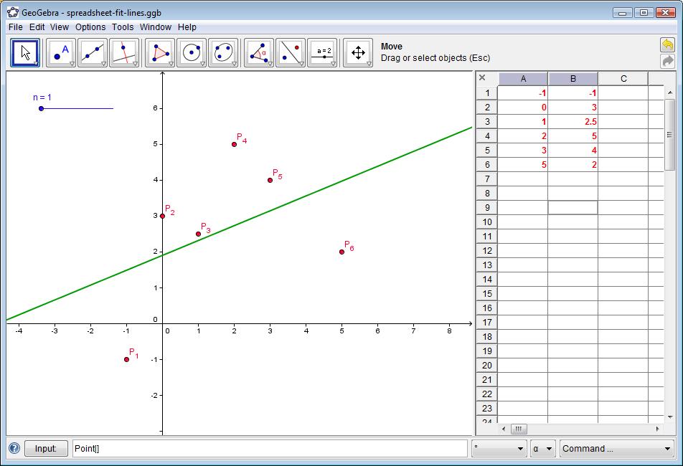Image resolution: width=683 pixels, height=466 pixels.
Task: Select the empty cell B9
Action: pos(573,208)
